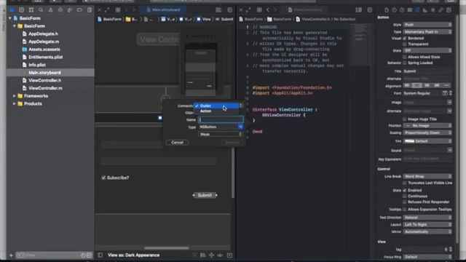Select Info.plist in the file navigator

pos(37,65)
